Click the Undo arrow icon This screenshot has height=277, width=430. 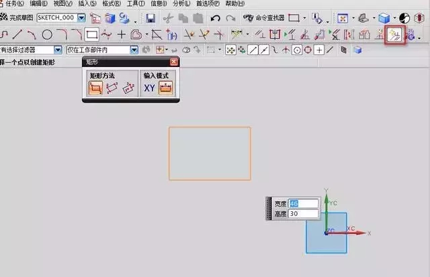coord(216,17)
